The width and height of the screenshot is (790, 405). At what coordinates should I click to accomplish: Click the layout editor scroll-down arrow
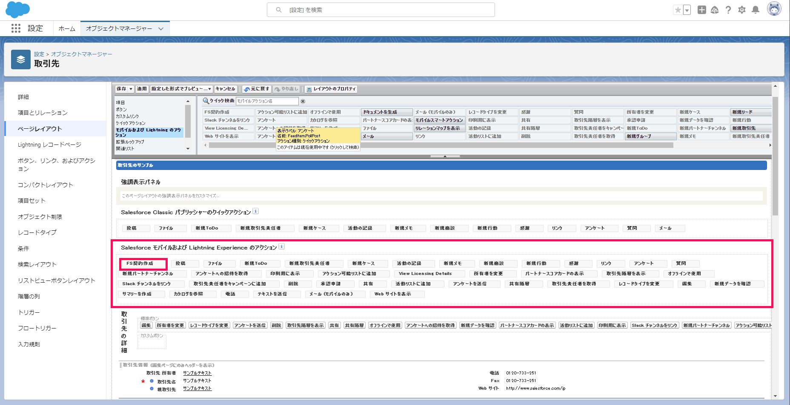[775, 396]
